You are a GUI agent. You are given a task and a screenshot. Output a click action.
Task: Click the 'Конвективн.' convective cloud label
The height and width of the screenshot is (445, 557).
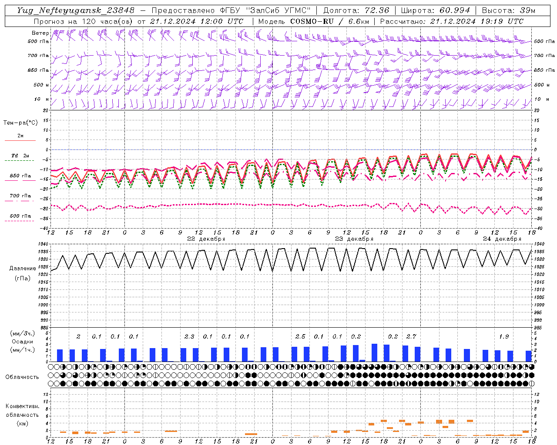coord(23,406)
